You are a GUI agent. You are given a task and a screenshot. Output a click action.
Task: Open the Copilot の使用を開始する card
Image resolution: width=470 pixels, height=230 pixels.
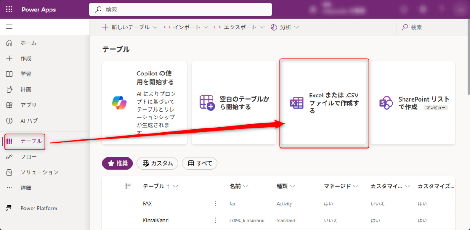(145, 103)
